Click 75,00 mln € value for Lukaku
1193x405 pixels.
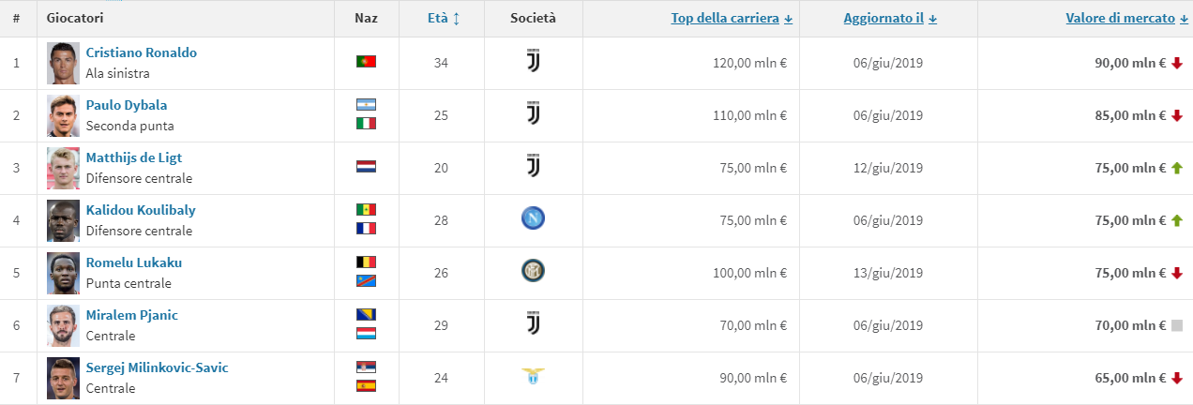pyautogui.click(x=1126, y=273)
